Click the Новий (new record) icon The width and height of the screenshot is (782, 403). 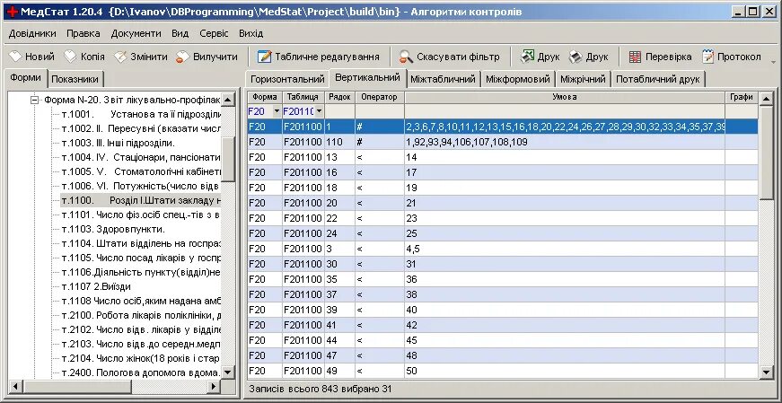[15, 57]
